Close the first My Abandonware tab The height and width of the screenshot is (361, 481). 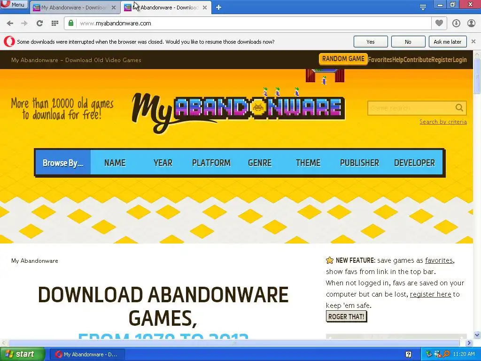(114, 8)
